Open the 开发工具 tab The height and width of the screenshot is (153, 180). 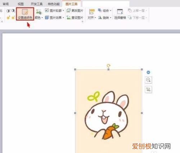coord(37,4)
